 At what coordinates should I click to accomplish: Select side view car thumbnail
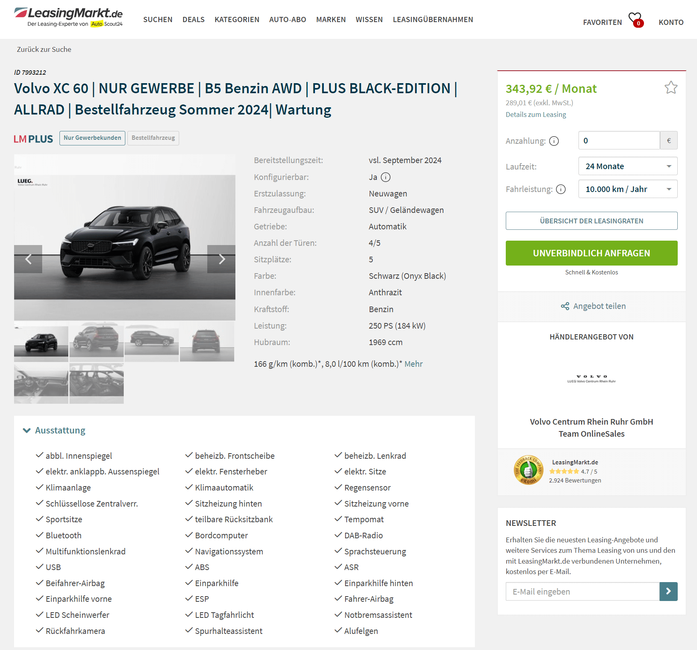pos(151,341)
